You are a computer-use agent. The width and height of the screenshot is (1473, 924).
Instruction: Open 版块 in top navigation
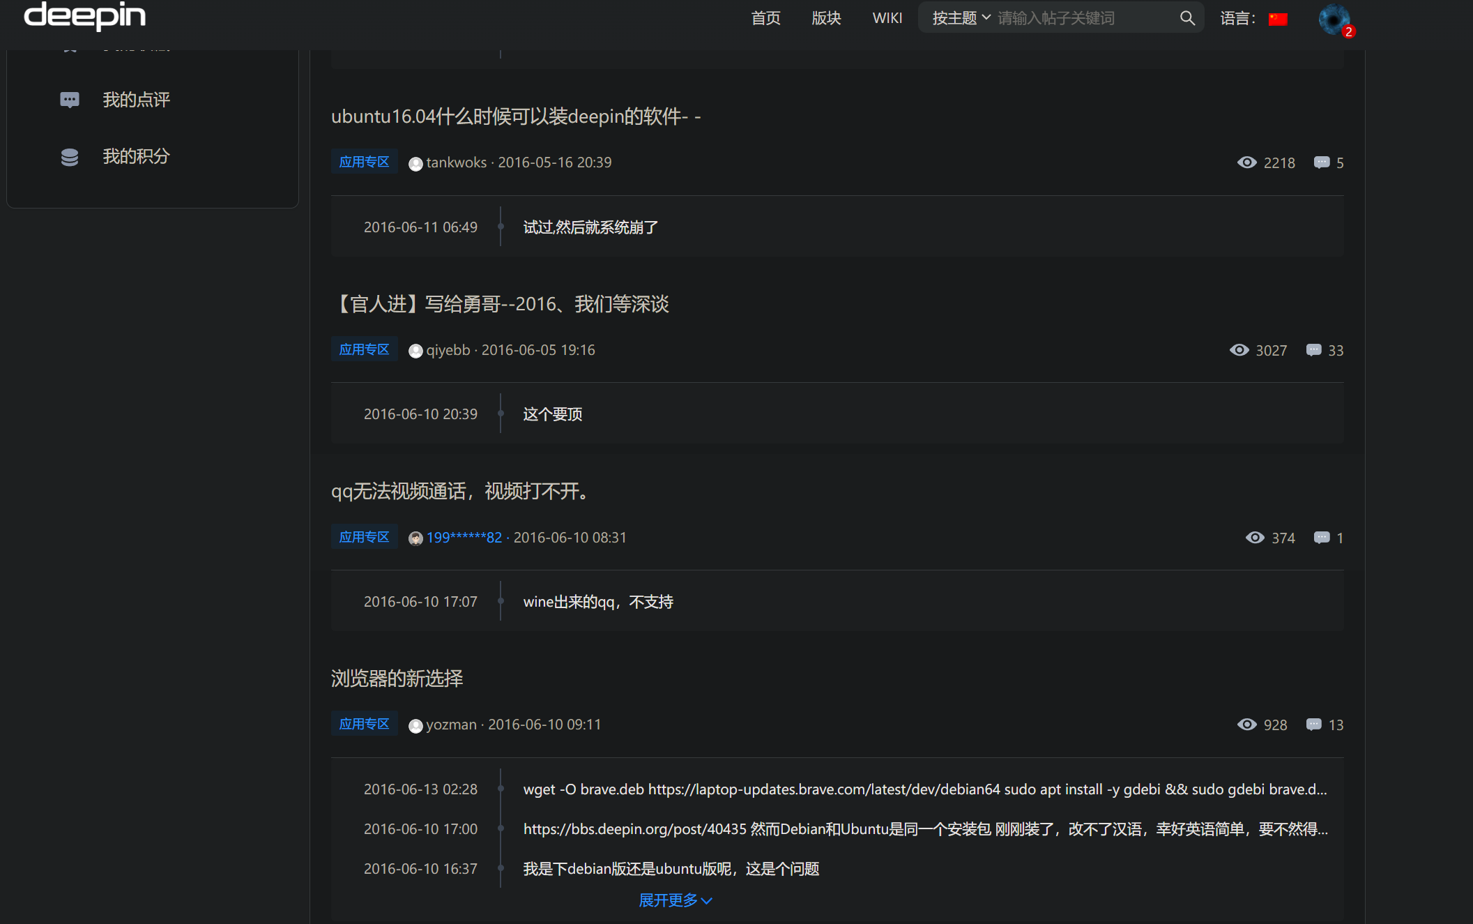pyautogui.click(x=826, y=18)
